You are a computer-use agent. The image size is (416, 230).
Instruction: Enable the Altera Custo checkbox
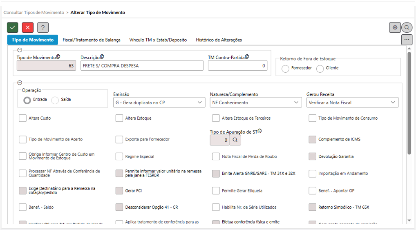22,118
